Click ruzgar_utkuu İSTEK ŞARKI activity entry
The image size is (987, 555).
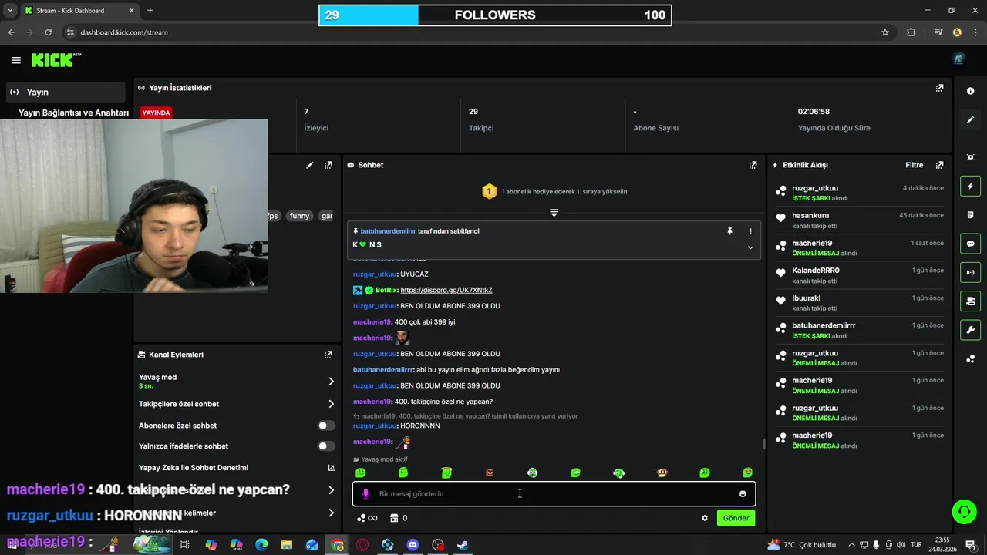[x=860, y=193]
